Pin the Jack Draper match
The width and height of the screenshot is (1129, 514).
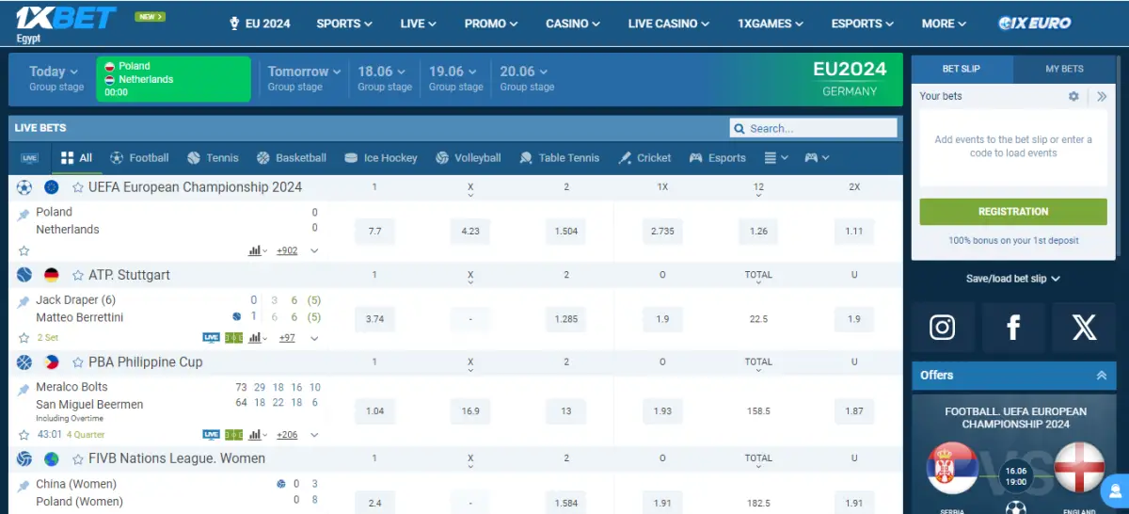point(24,301)
